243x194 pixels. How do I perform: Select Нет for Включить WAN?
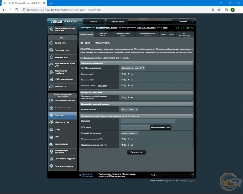(x=128, y=74)
